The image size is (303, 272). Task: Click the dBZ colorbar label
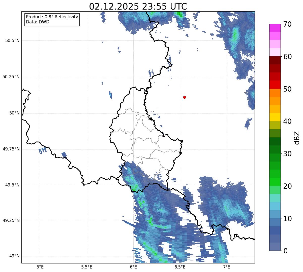coord(297,137)
